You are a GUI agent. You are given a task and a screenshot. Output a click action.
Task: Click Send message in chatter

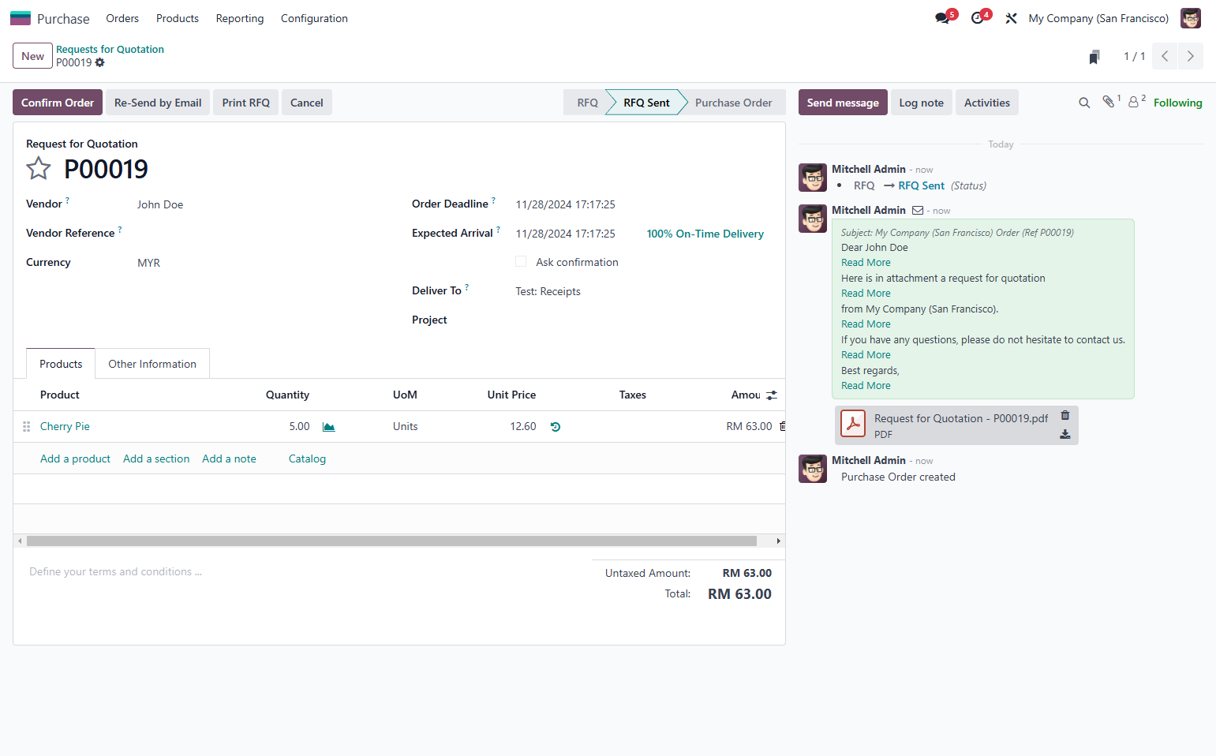coord(843,103)
